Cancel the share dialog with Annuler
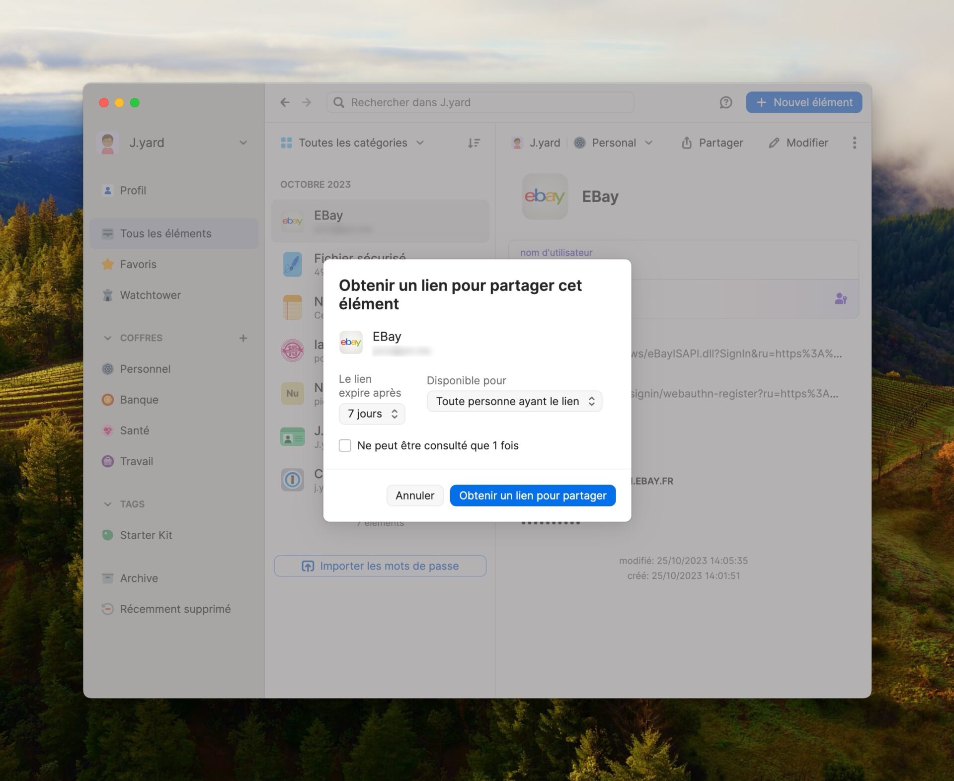 [415, 496]
